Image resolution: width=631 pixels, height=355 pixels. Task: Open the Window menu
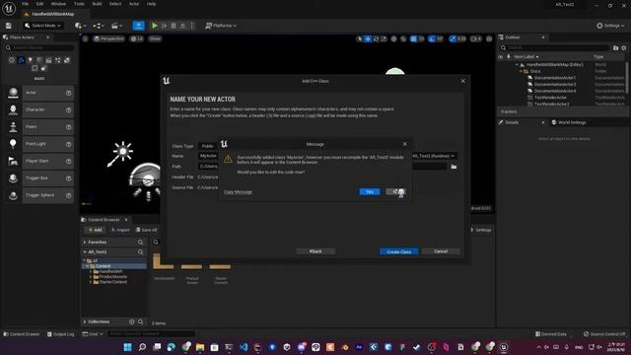point(58,4)
